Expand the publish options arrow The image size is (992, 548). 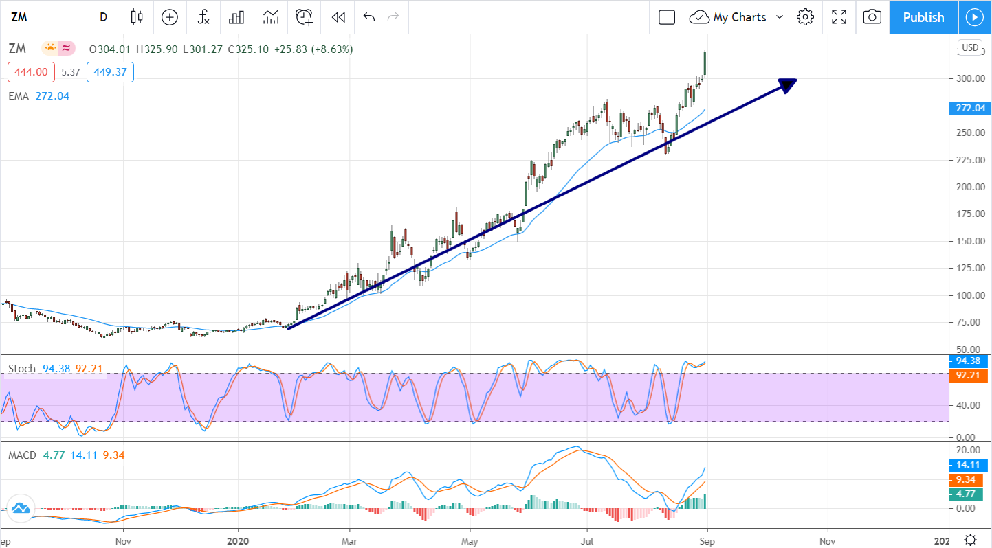click(975, 17)
